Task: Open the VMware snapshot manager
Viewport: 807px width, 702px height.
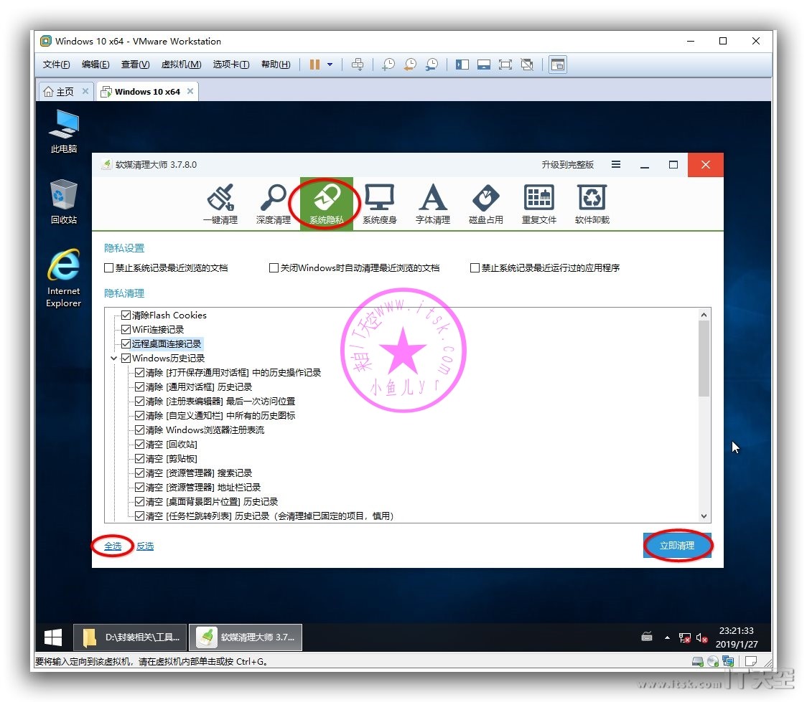Action: (x=432, y=65)
